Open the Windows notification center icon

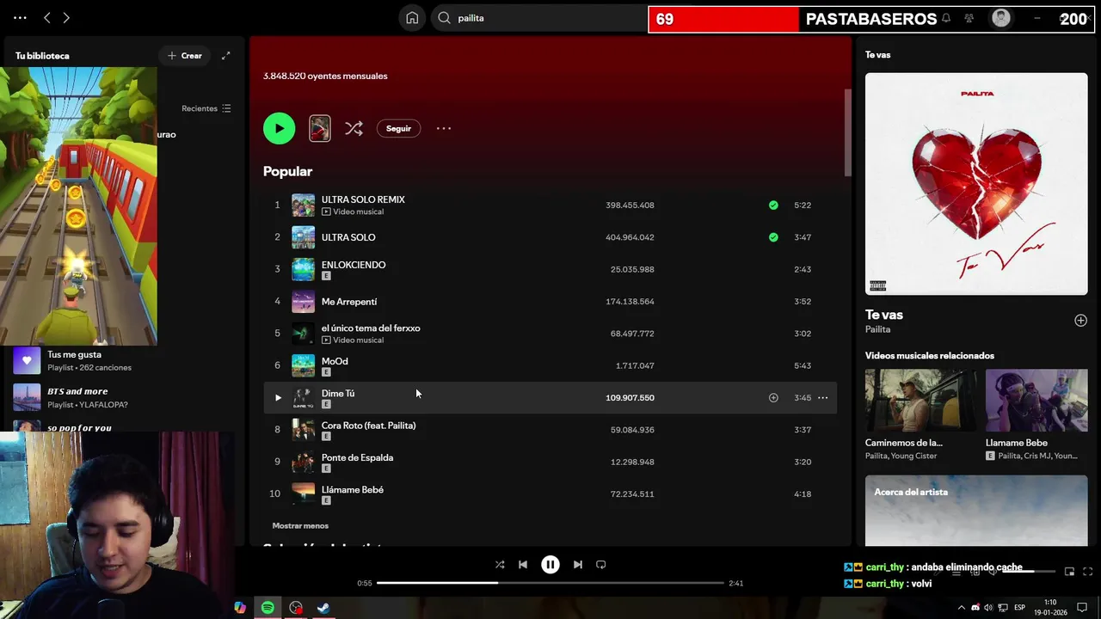pyautogui.click(x=1082, y=608)
